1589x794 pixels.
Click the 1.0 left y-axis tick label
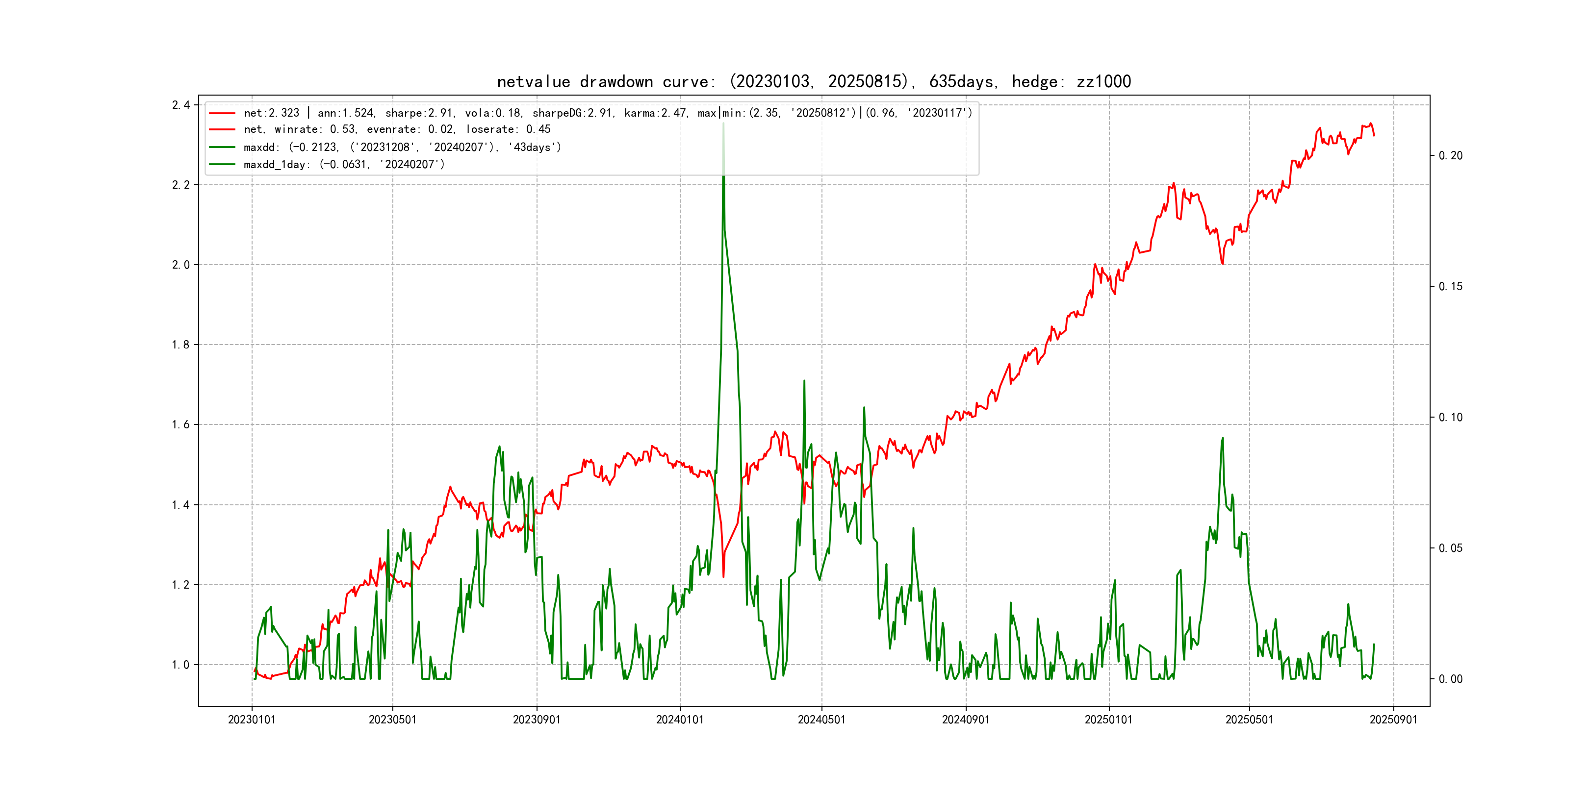coord(181,665)
